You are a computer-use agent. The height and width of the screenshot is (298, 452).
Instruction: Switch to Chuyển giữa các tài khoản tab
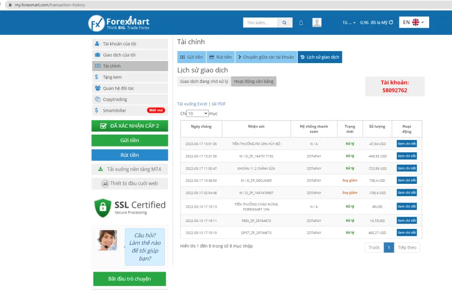point(266,57)
